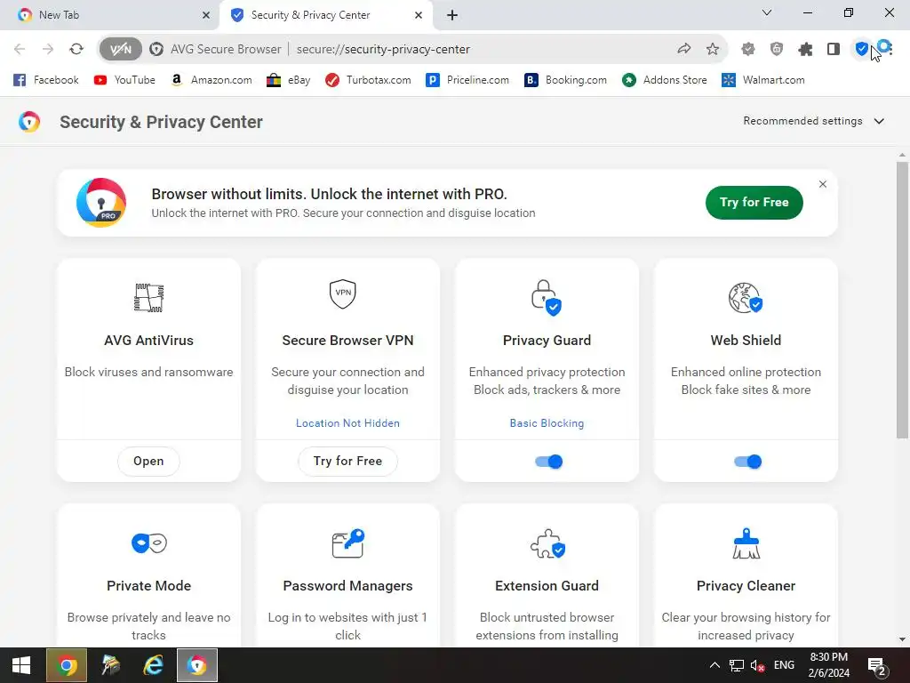Close the Security & Privacy Center tab
The image size is (910, 683).
click(x=419, y=15)
